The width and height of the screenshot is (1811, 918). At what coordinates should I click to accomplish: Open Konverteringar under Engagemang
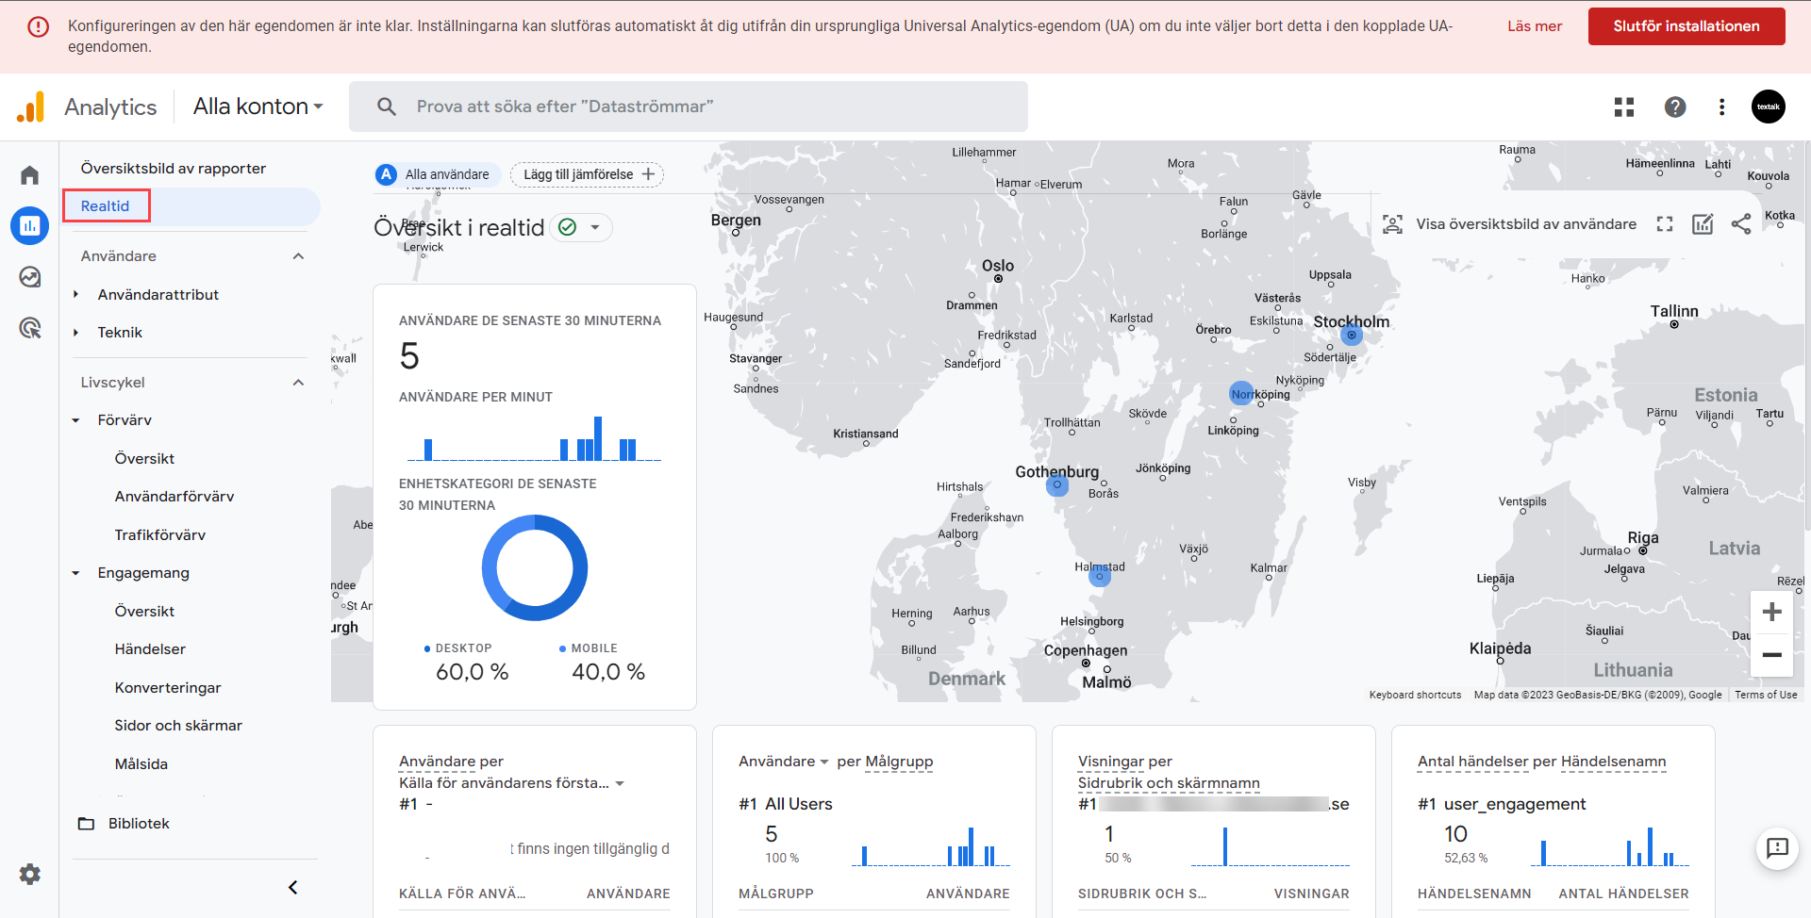point(168,688)
